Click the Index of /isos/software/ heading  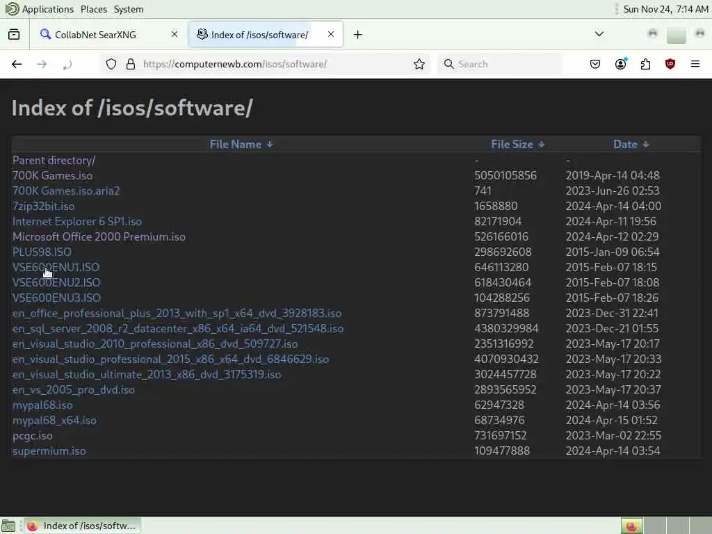coord(132,108)
